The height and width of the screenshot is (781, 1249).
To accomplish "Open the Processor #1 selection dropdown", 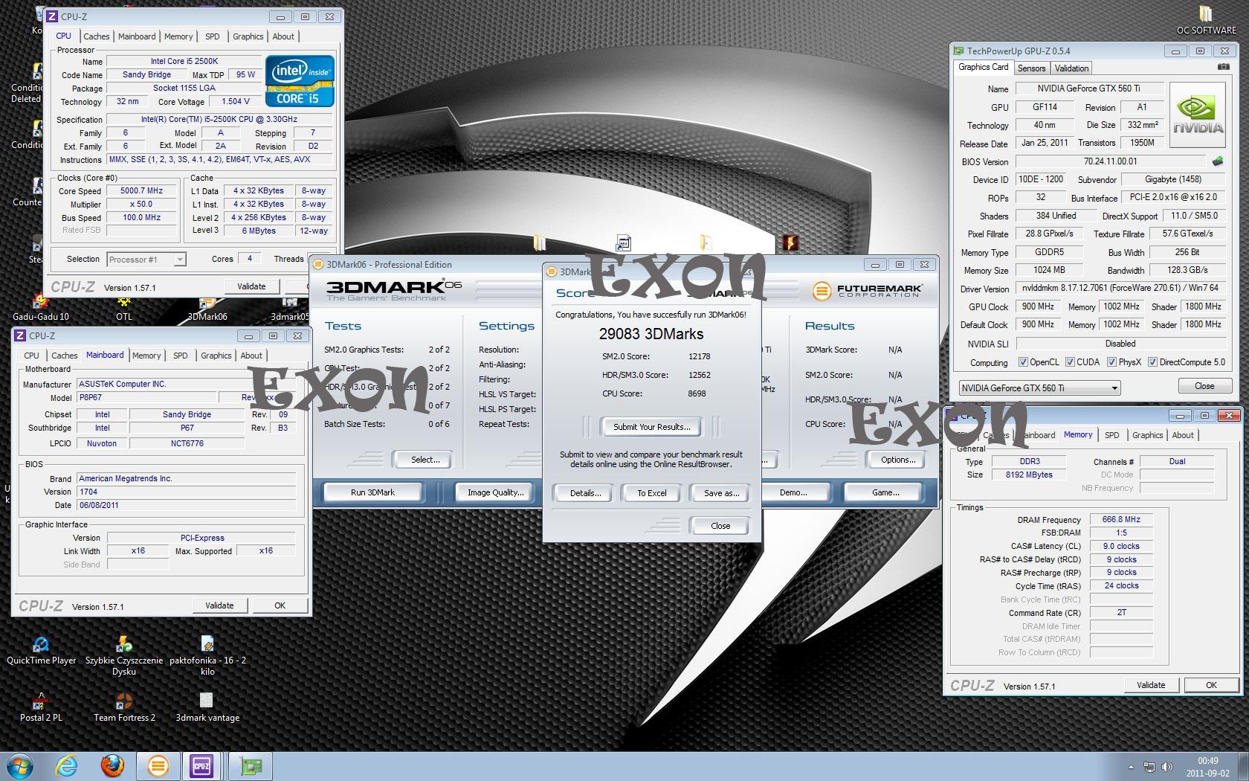I will [x=146, y=260].
